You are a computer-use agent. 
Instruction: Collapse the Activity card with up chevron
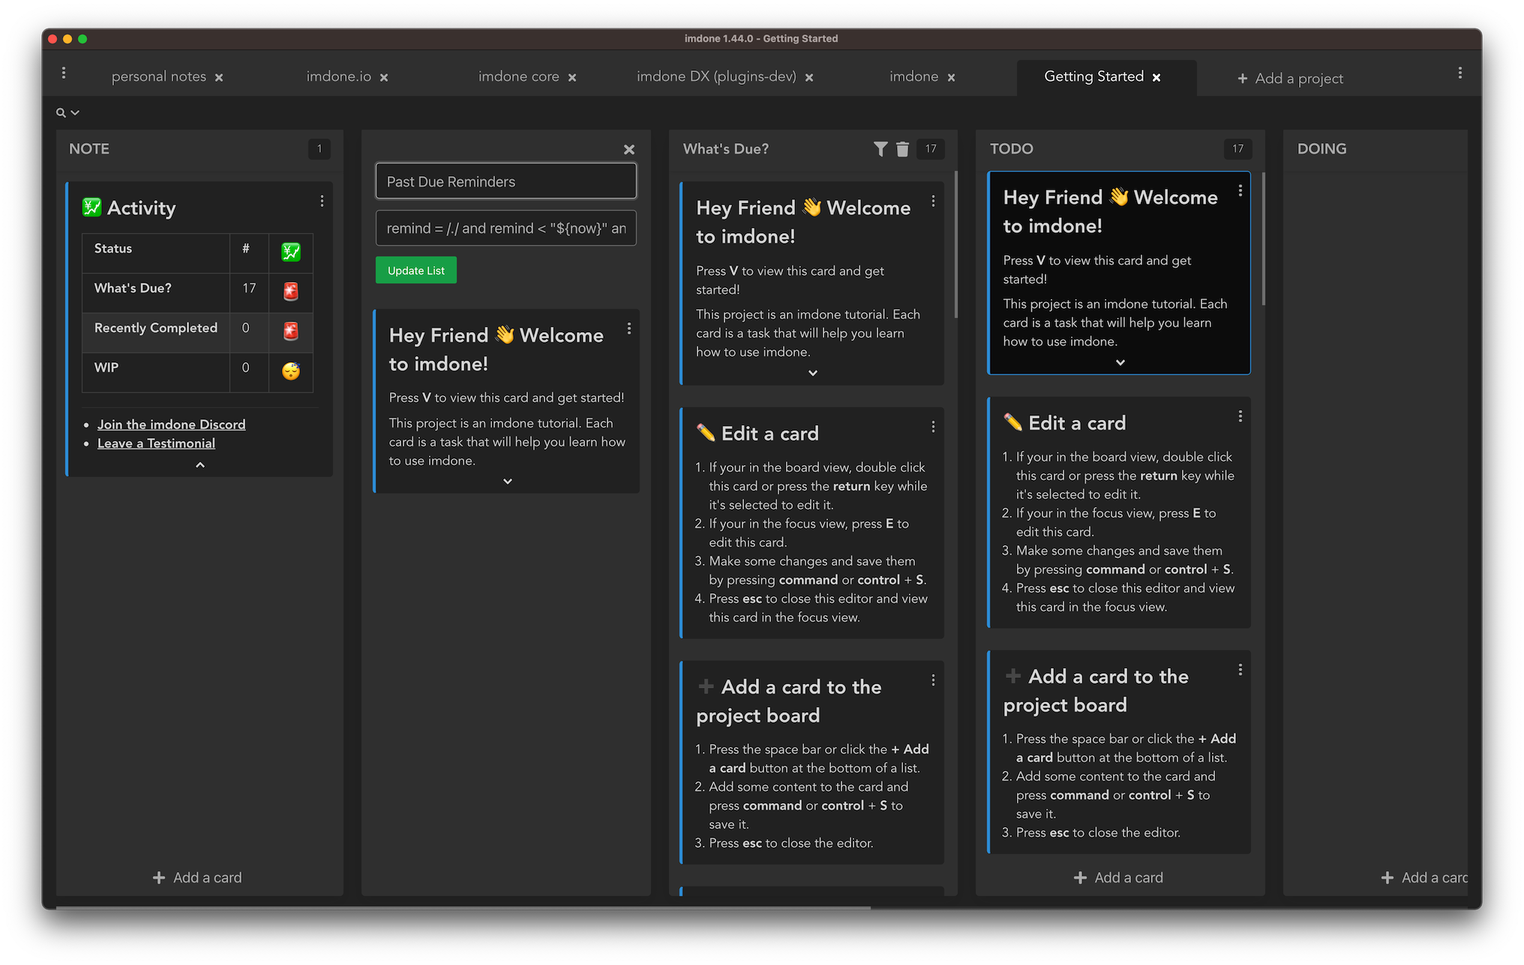click(200, 465)
